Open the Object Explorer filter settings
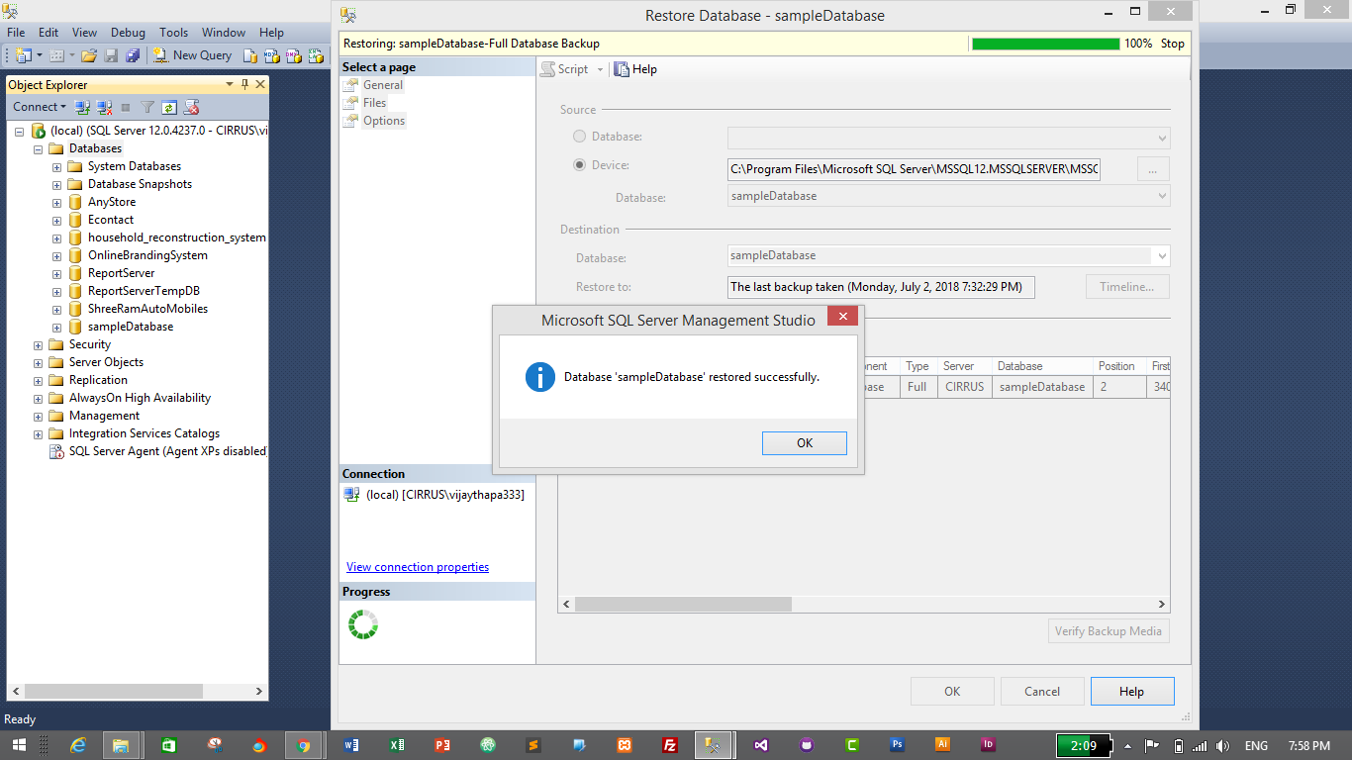 tap(145, 107)
